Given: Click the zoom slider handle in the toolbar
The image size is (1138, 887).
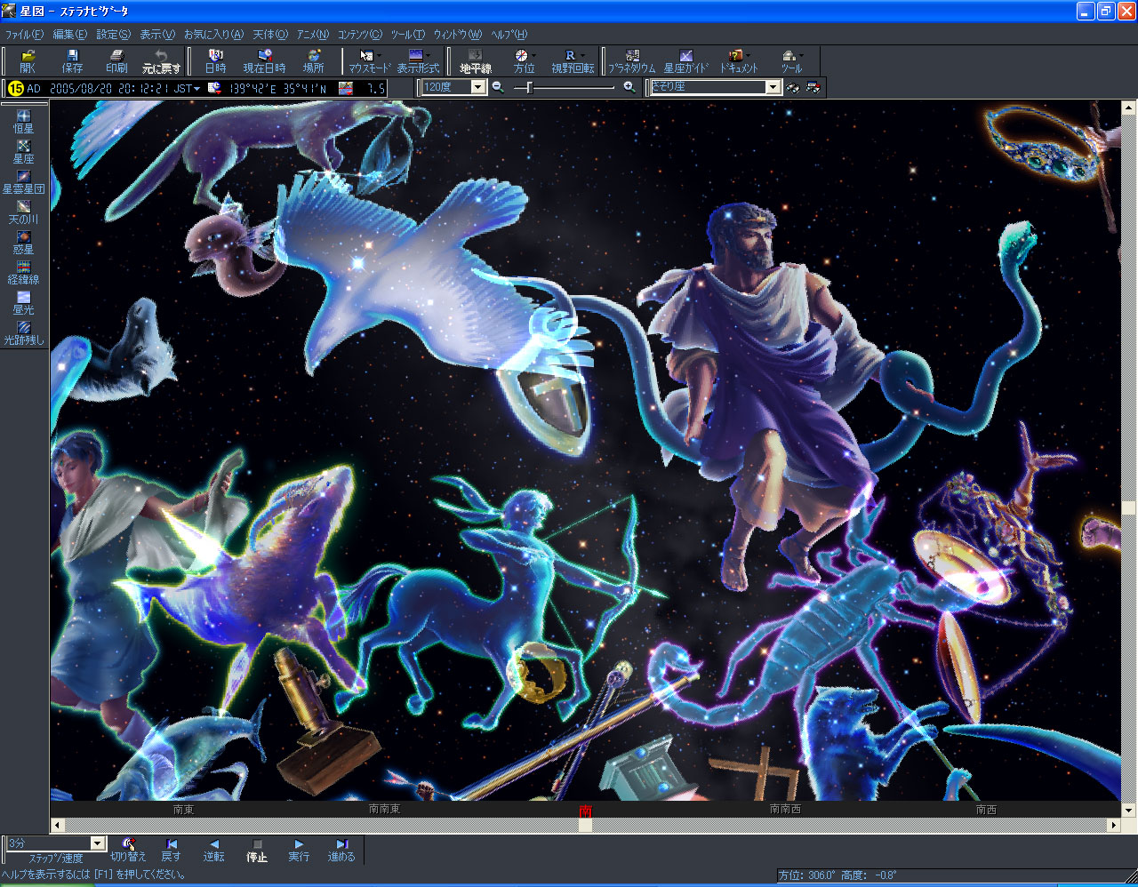Looking at the screenshot, I should tap(529, 87).
